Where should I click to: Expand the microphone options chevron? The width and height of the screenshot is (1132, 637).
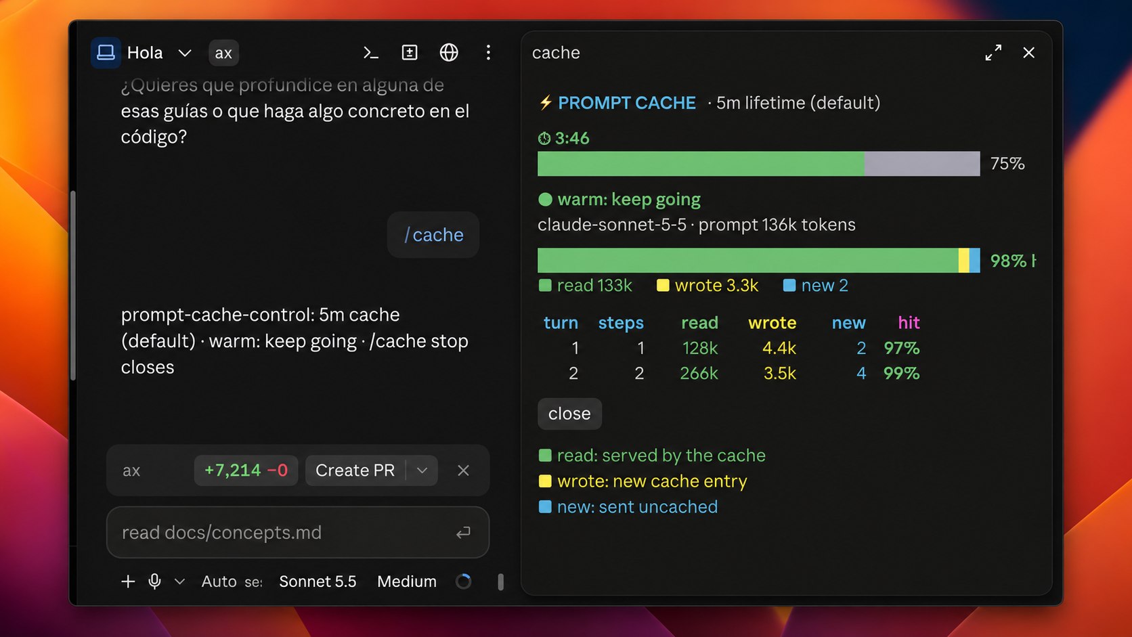tap(179, 581)
